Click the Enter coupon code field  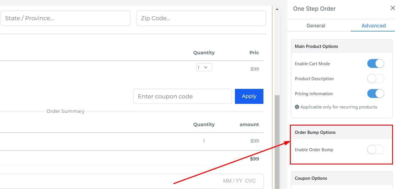[x=183, y=96]
